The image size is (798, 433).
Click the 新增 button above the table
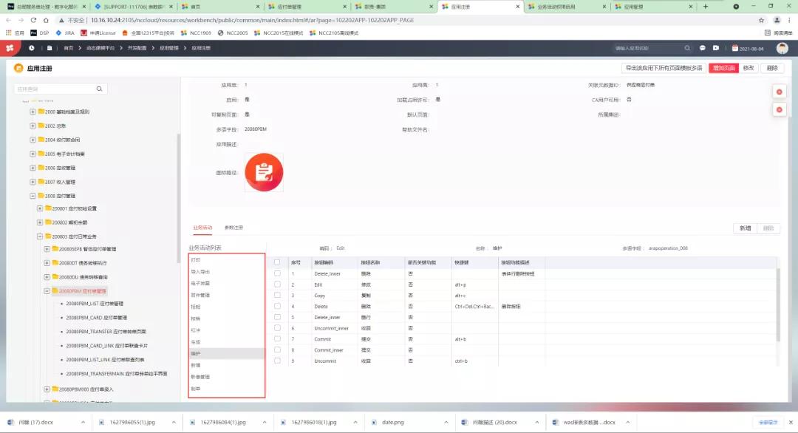[746, 228]
